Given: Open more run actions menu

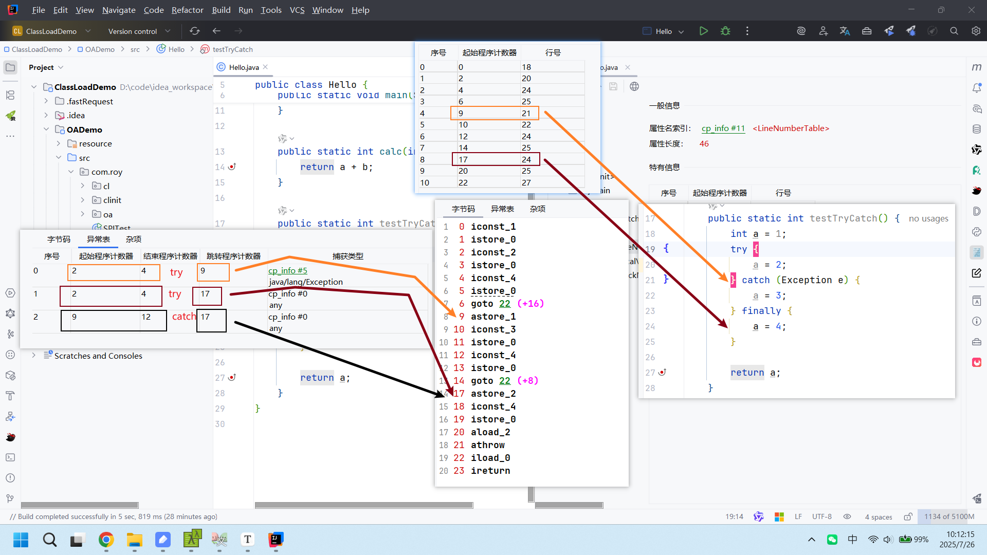Looking at the screenshot, I should coord(747,31).
